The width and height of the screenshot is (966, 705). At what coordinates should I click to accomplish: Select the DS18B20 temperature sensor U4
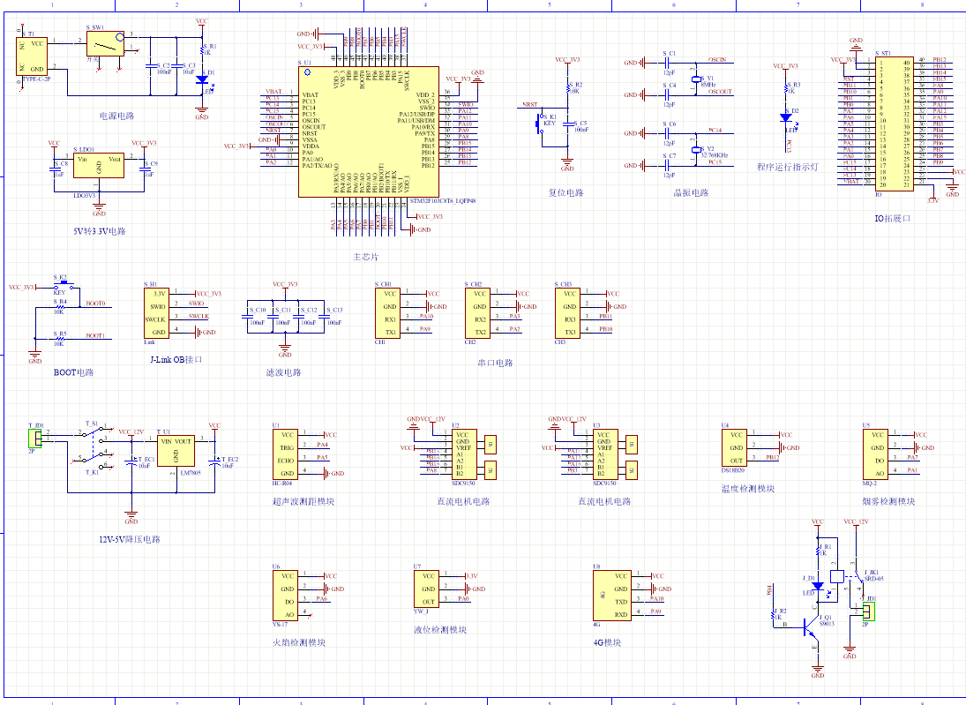(x=734, y=448)
